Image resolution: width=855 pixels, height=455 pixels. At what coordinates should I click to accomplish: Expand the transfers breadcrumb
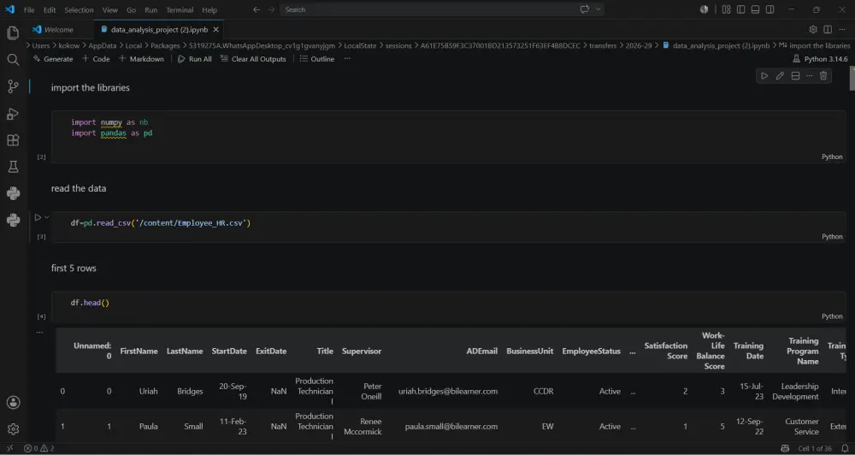tap(603, 46)
